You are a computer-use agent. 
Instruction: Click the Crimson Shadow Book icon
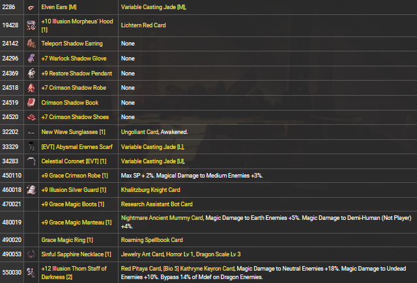31,103
